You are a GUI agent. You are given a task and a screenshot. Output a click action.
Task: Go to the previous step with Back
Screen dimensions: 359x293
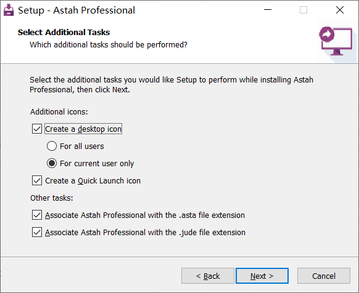click(x=208, y=276)
